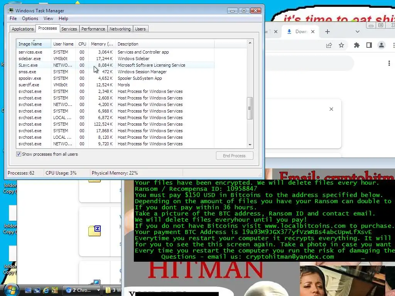Click process list scroll up arrow
This screenshot has height=296, width=395.
(x=250, y=43)
